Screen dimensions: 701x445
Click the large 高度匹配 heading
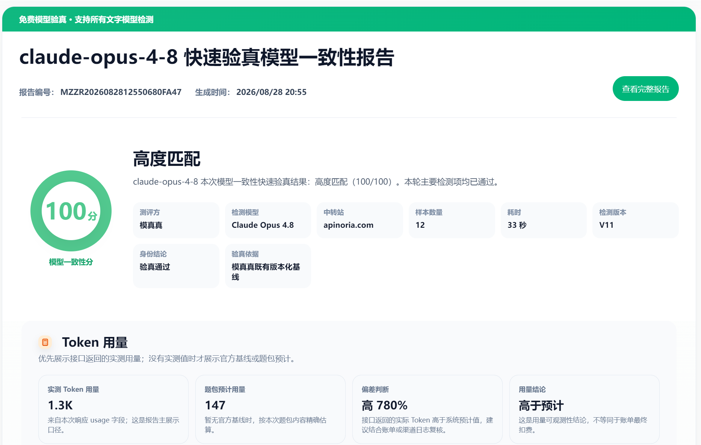click(x=167, y=159)
